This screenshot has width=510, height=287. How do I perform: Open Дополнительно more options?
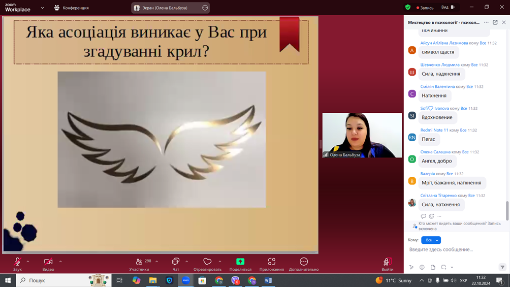[304, 264]
